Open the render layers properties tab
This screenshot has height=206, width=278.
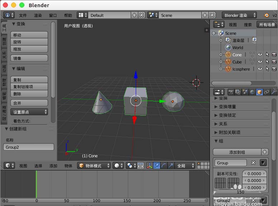[x=238, y=92]
